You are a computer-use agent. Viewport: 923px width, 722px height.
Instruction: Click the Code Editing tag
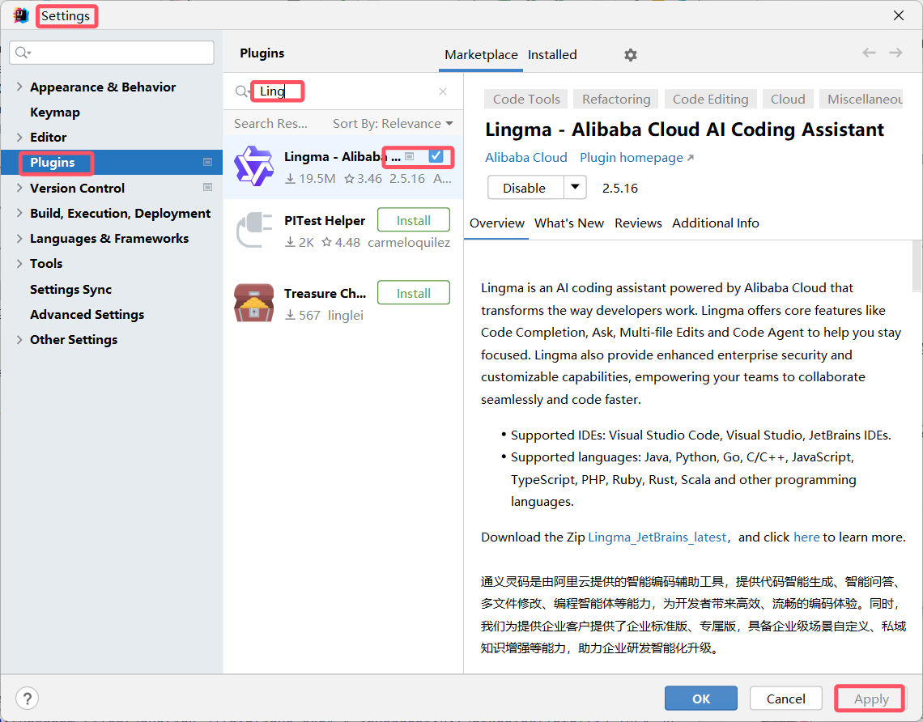tap(711, 99)
